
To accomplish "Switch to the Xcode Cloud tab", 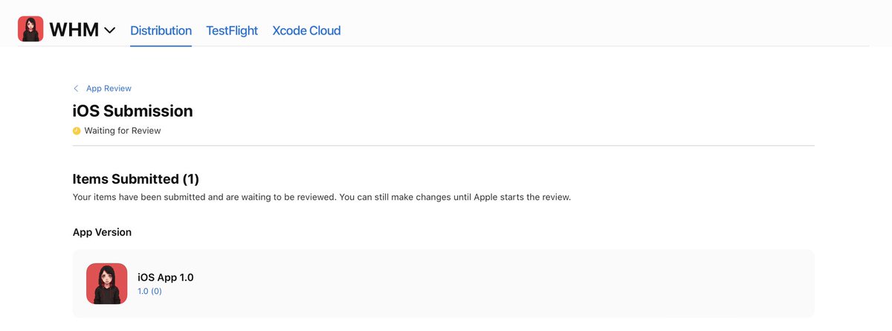I will [306, 30].
